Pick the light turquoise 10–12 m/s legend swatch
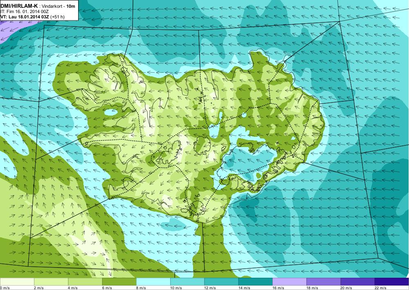 187,282
